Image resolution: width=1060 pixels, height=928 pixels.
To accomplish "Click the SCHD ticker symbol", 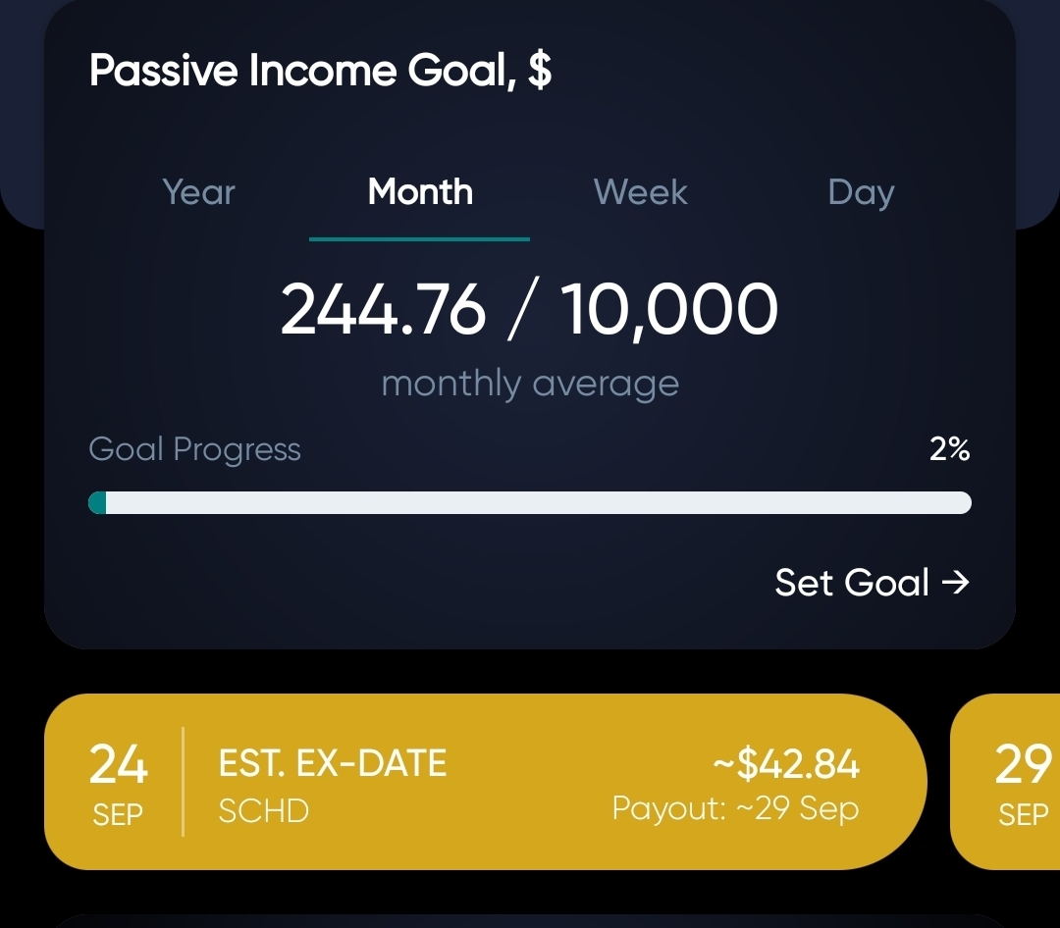I will coord(264,810).
